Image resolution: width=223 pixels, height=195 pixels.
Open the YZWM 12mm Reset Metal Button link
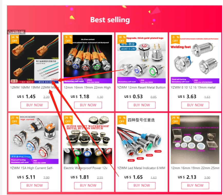click(x=141, y=87)
